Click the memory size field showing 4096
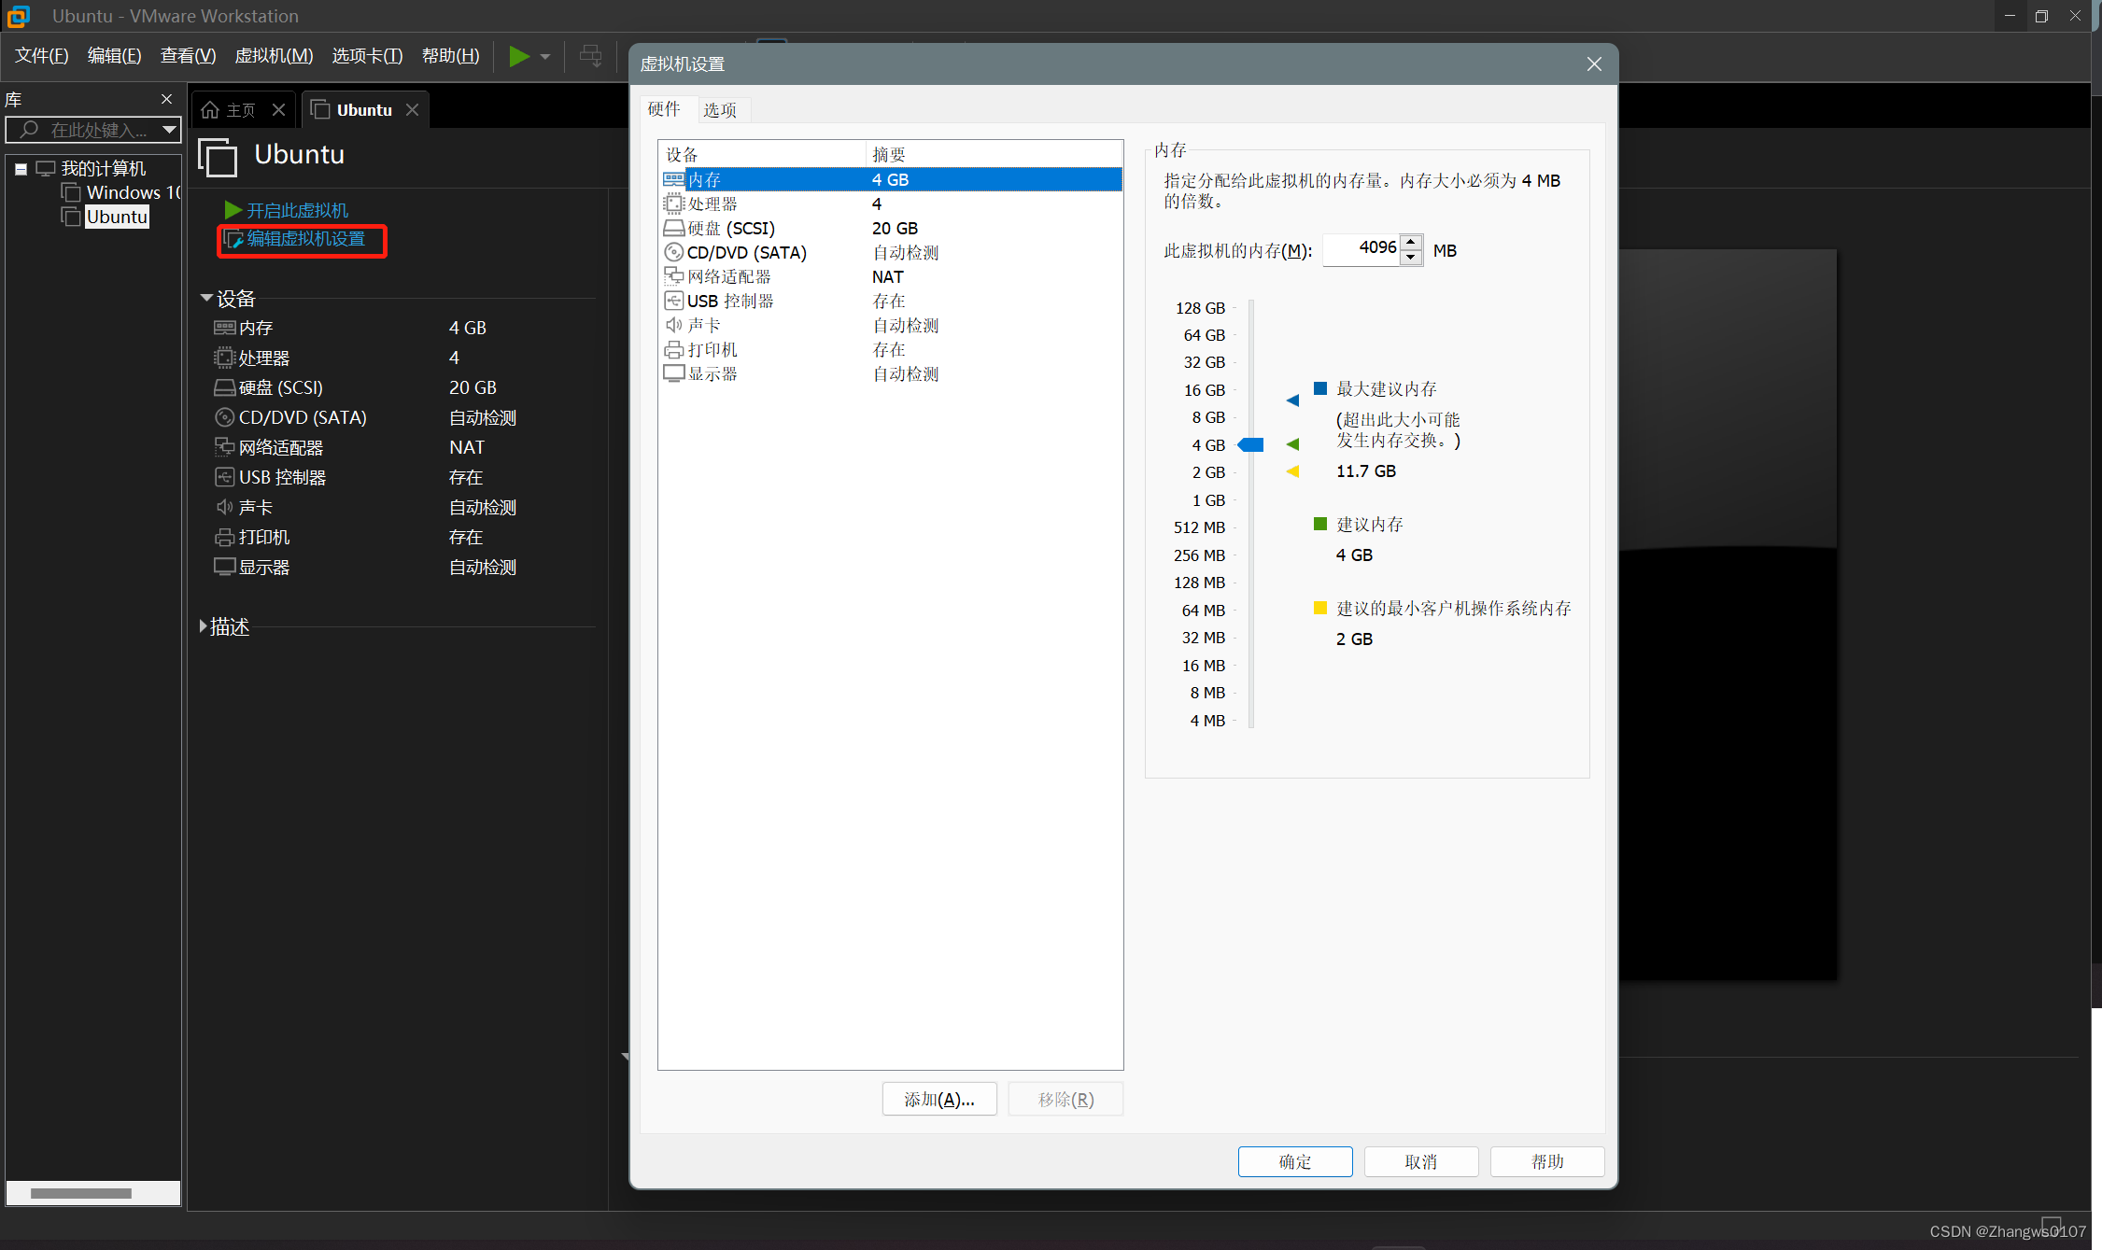The height and width of the screenshot is (1250, 2102). click(1361, 249)
